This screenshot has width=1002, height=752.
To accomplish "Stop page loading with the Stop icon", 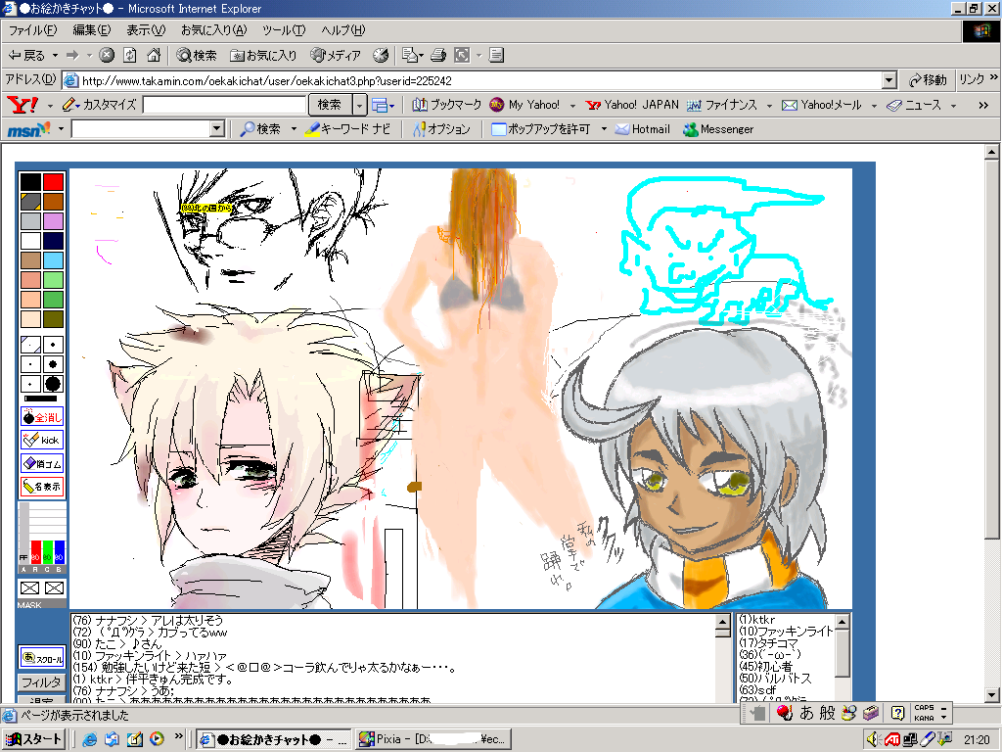I will [x=107, y=55].
